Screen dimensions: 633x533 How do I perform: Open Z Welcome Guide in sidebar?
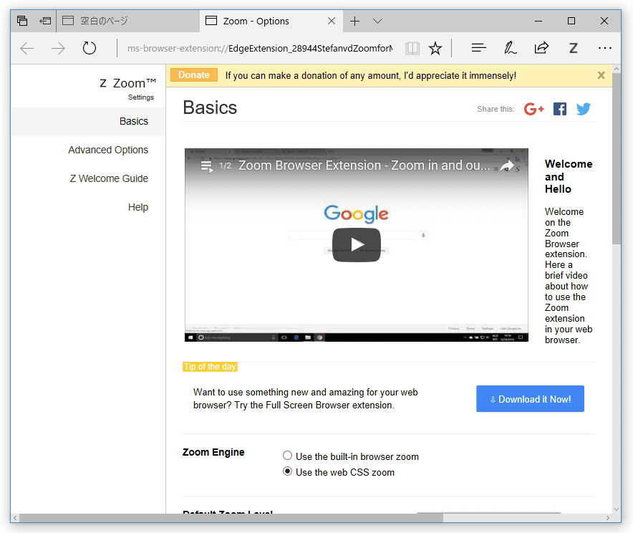tap(109, 178)
